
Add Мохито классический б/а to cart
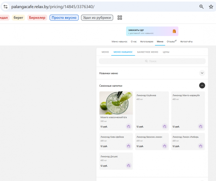click(129, 127)
